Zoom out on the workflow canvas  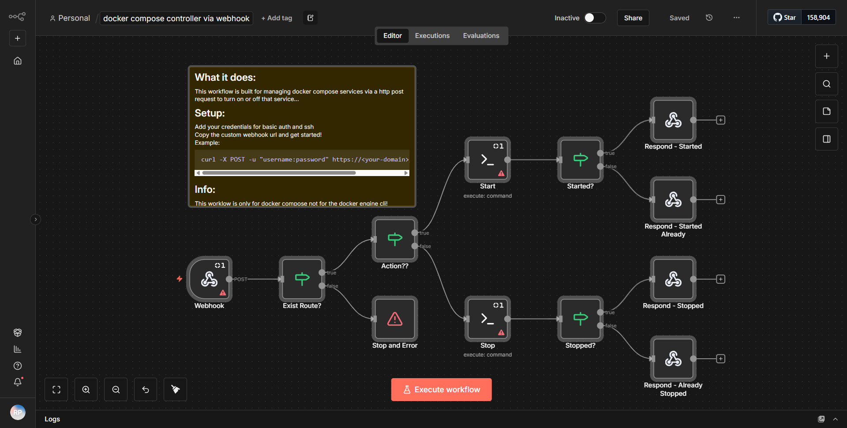point(115,389)
